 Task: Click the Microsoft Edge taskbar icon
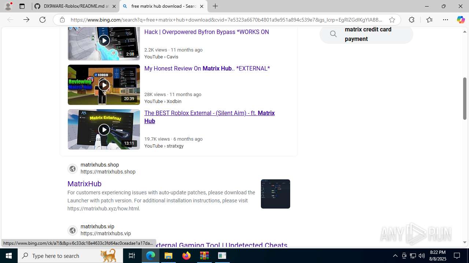click(x=151, y=256)
